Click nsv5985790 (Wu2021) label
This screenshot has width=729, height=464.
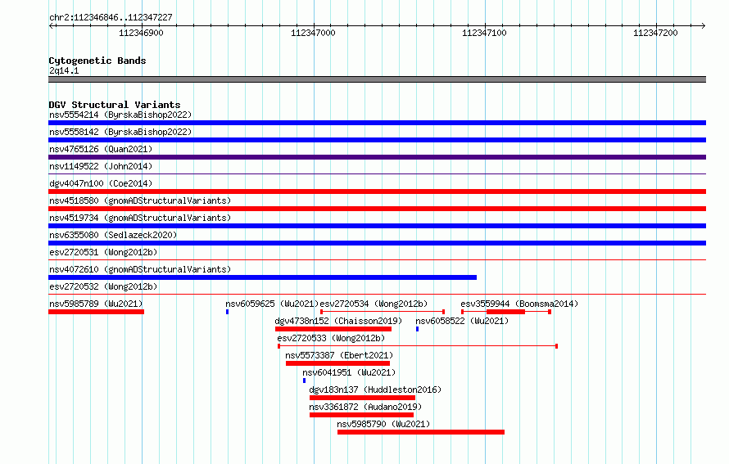click(x=383, y=424)
